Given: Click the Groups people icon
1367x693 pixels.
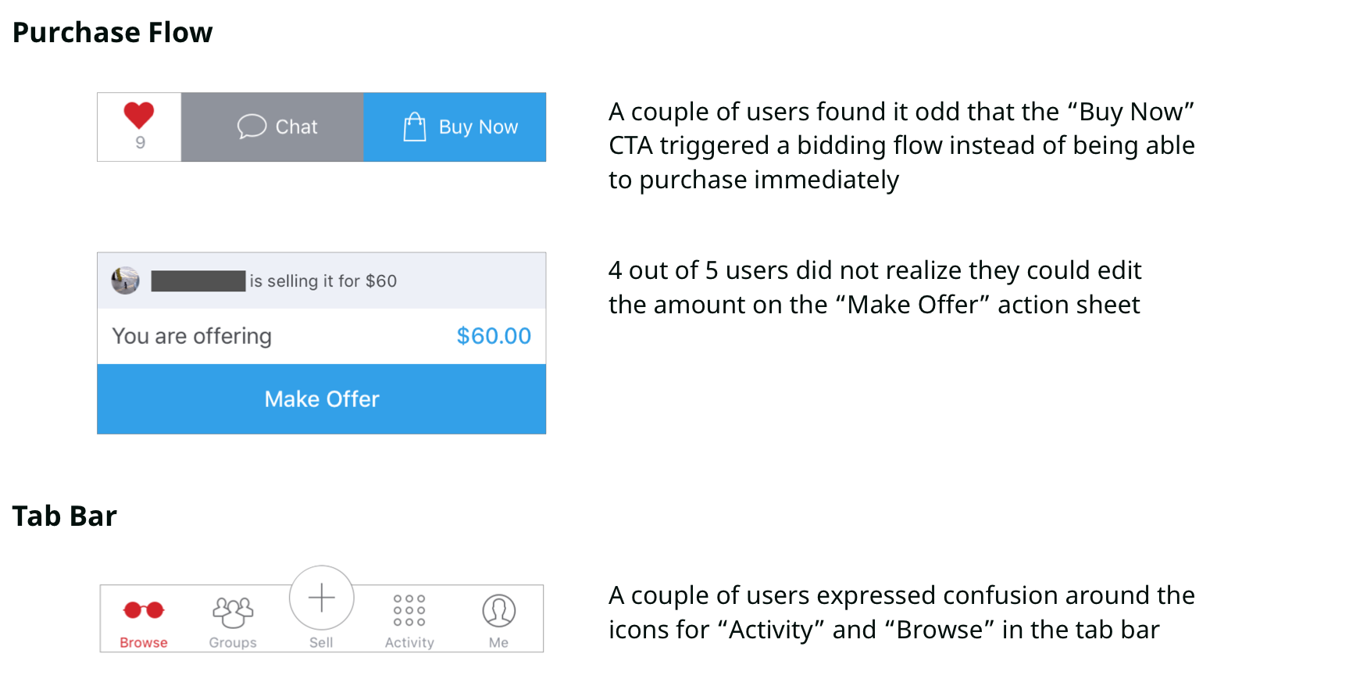Looking at the screenshot, I should (x=232, y=613).
